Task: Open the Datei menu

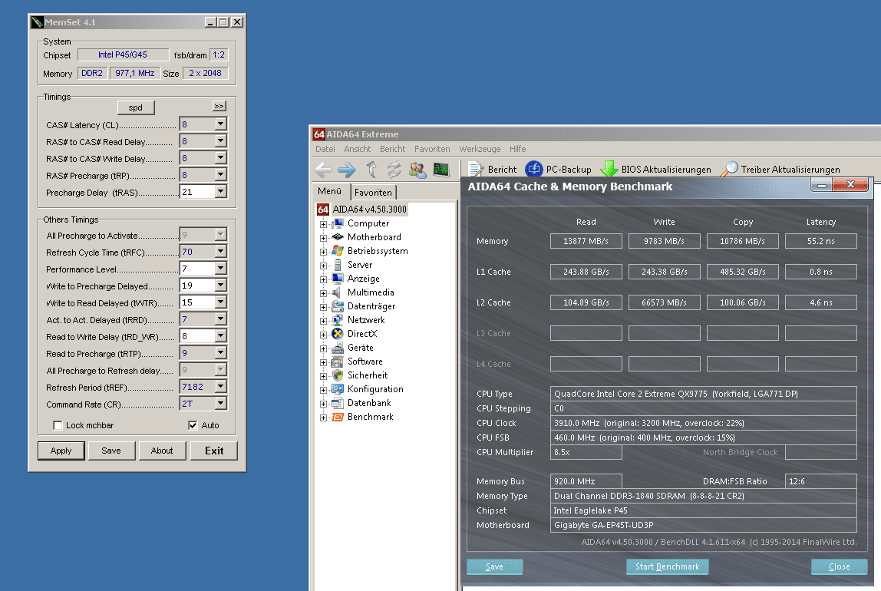Action: tap(325, 149)
